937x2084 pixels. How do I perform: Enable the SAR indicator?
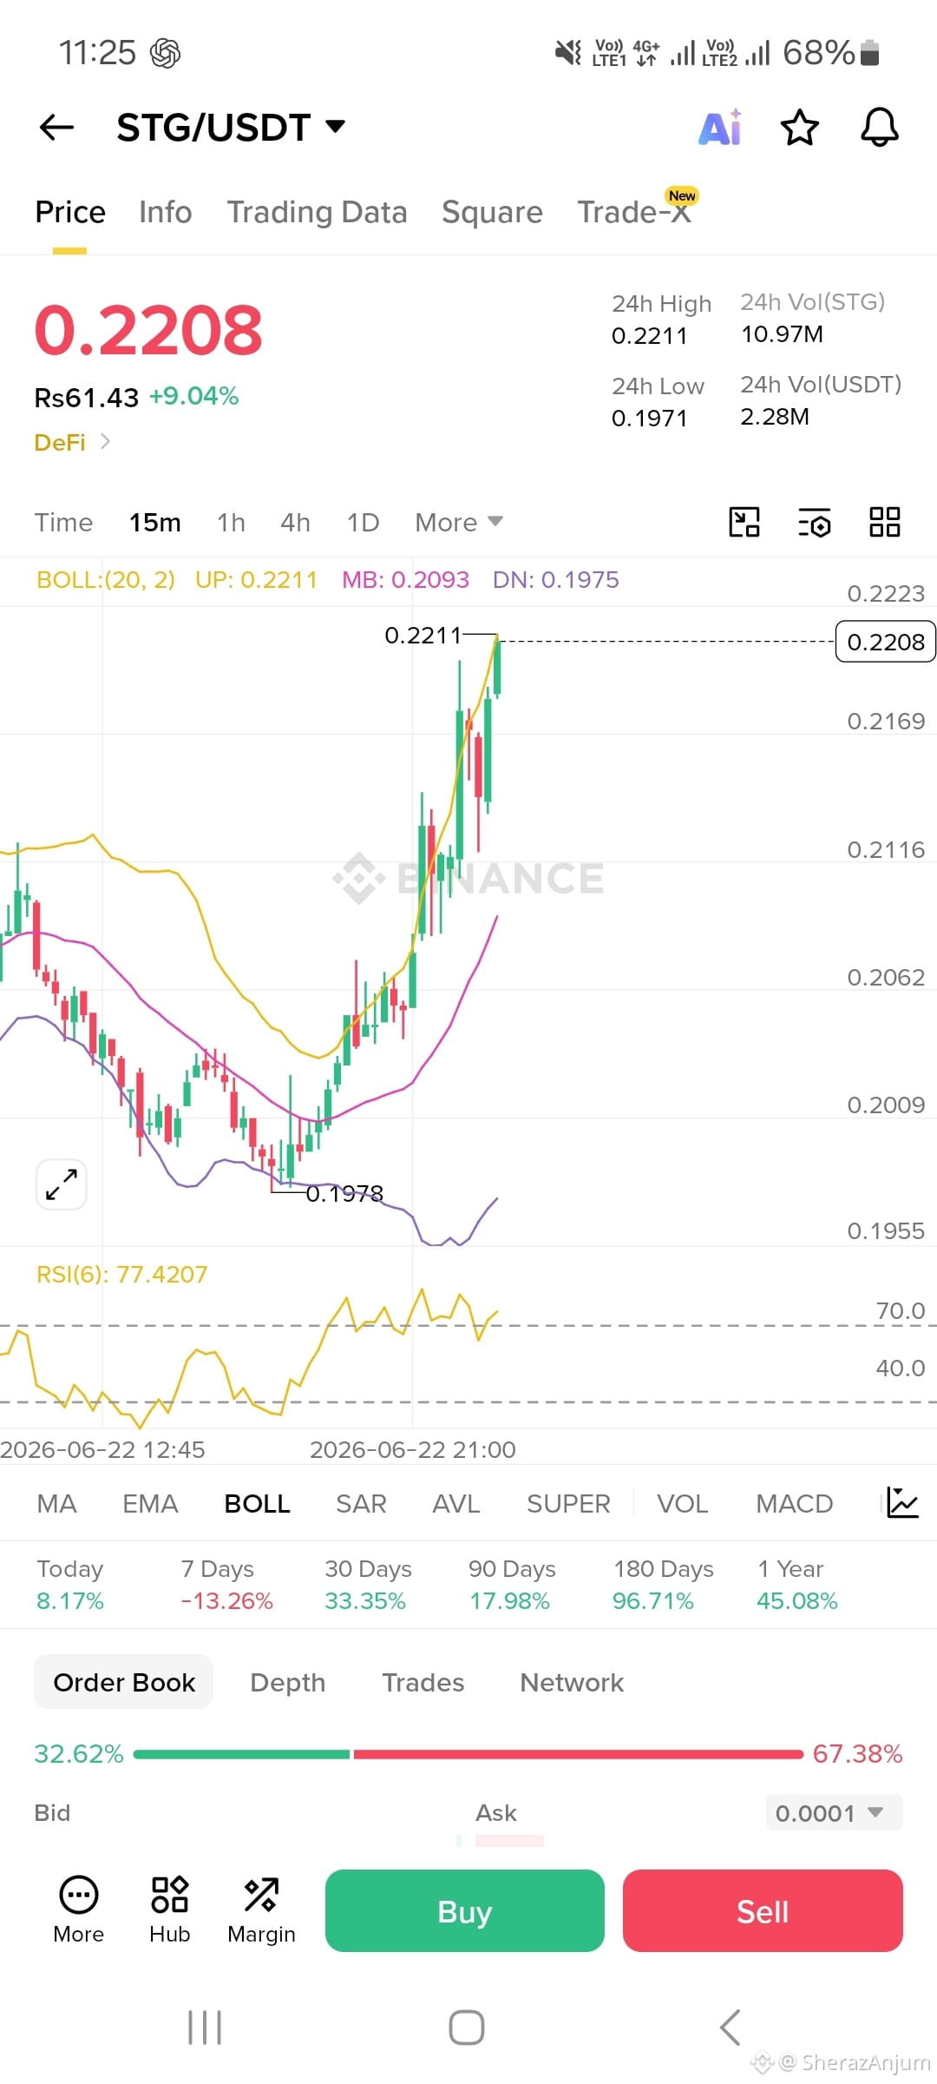coord(361,1503)
